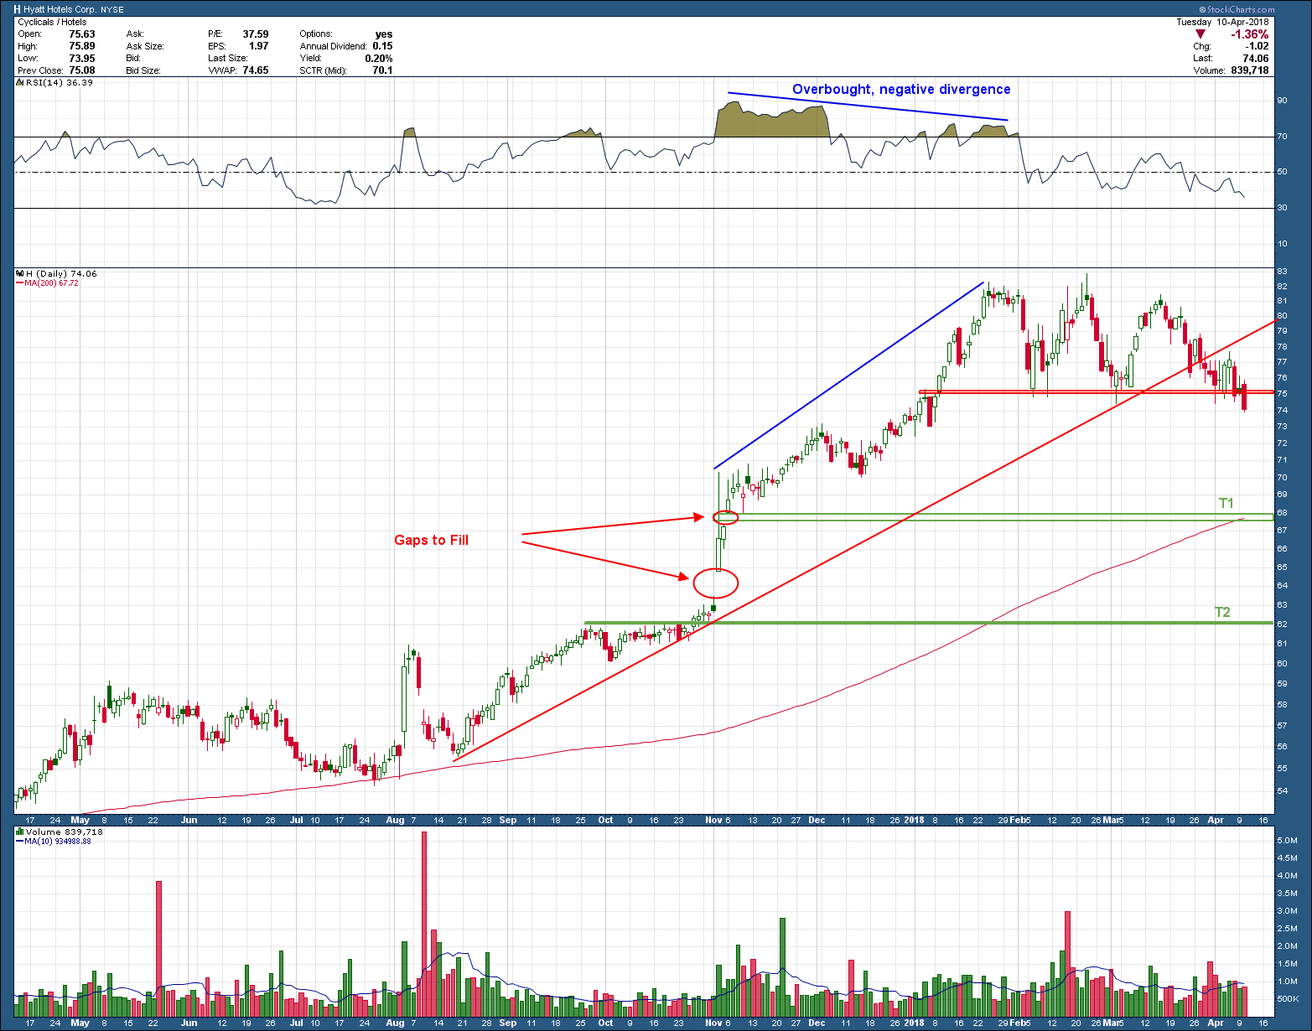Click the 'Gaps to Fill' annotation label
The width and height of the screenshot is (1312, 1031).
(x=432, y=540)
